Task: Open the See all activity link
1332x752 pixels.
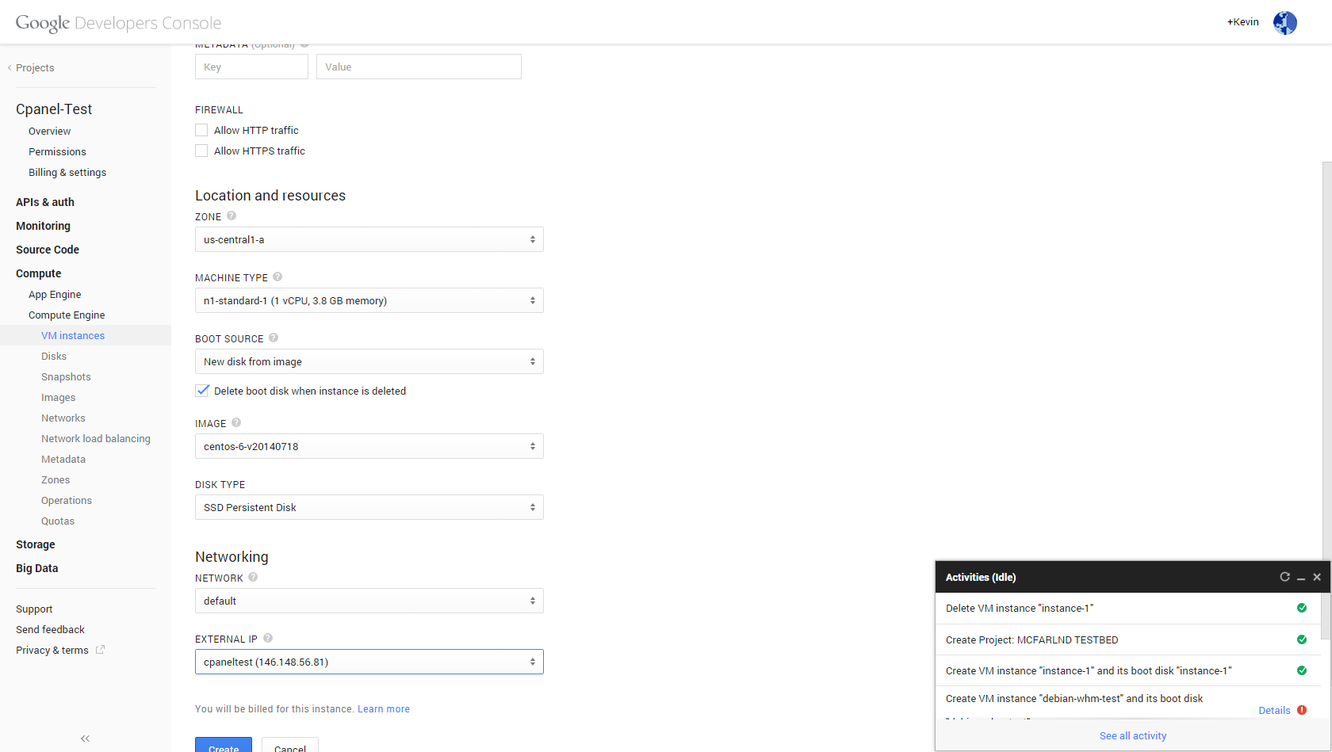Action: 1132,736
